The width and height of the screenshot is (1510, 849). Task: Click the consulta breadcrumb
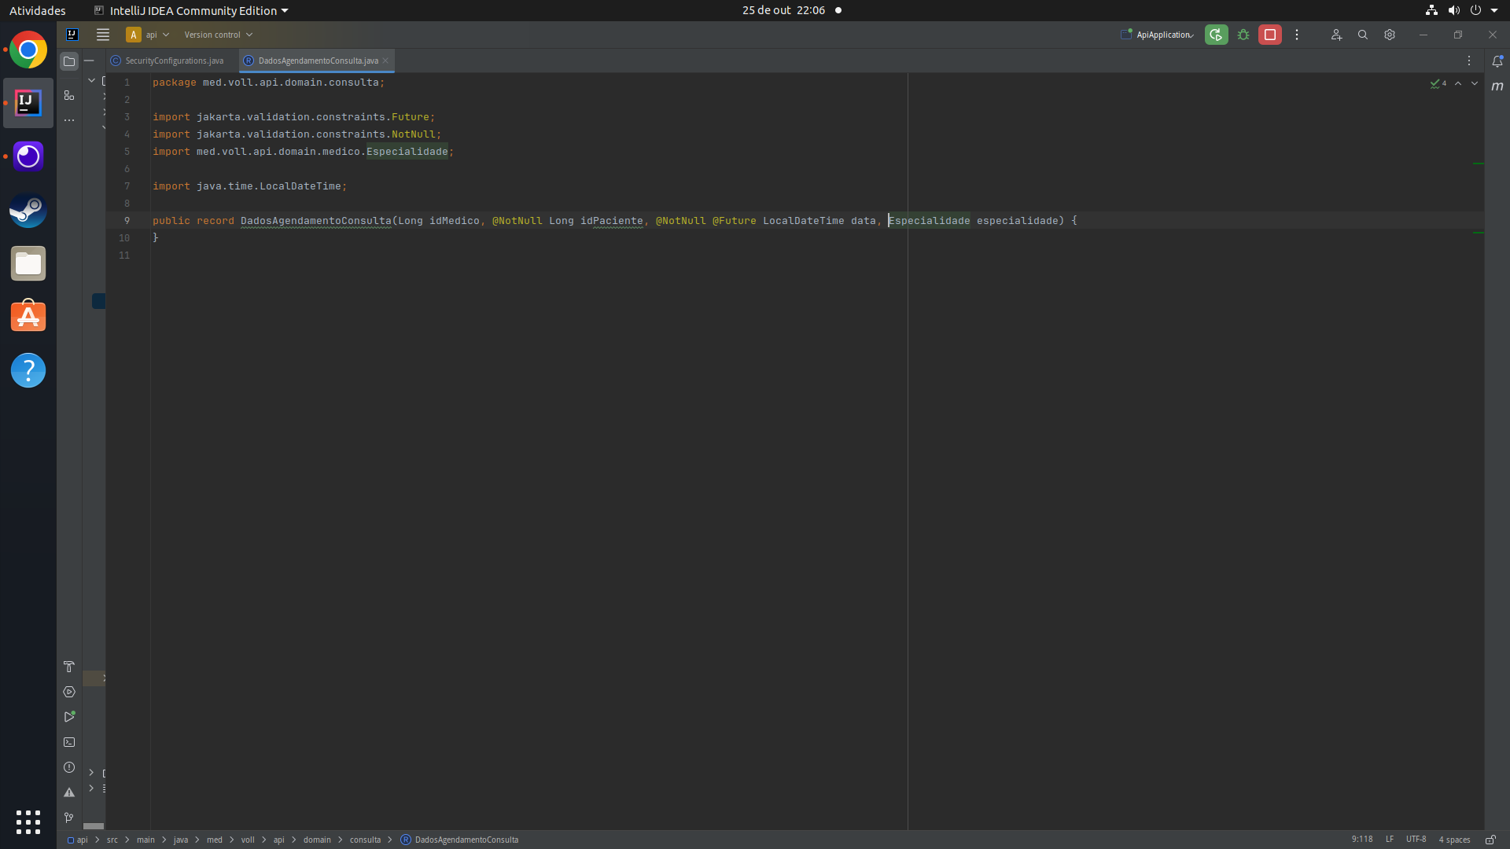(365, 840)
